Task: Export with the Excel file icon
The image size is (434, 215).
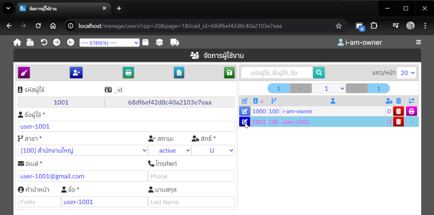Action: [178, 72]
